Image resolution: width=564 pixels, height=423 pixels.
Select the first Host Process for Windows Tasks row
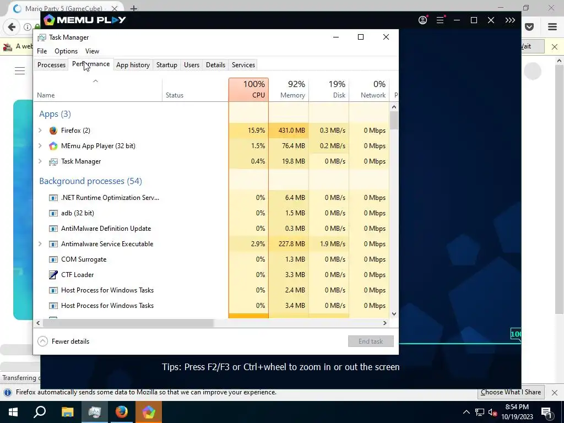(211, 290)
